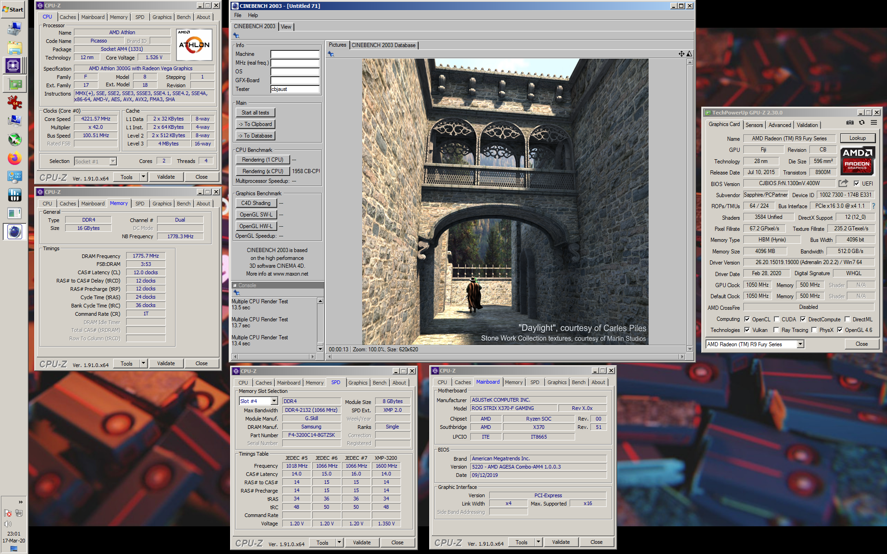Image resolution: width=887 pixels, height=554 pixels.
Task: Click Rendering (1 CPU) benchmark button
Action: [x=262, y=160]
